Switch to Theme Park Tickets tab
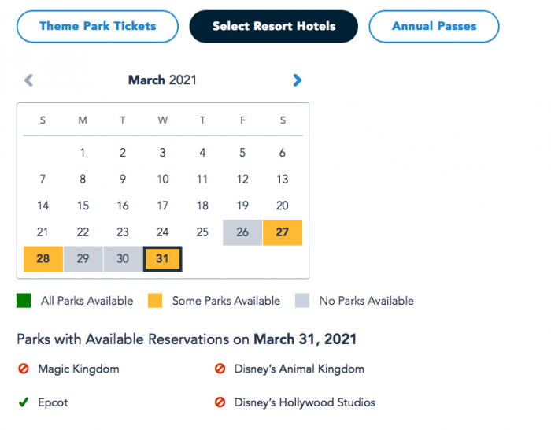 pyautogui.click(x=98, y=26)
